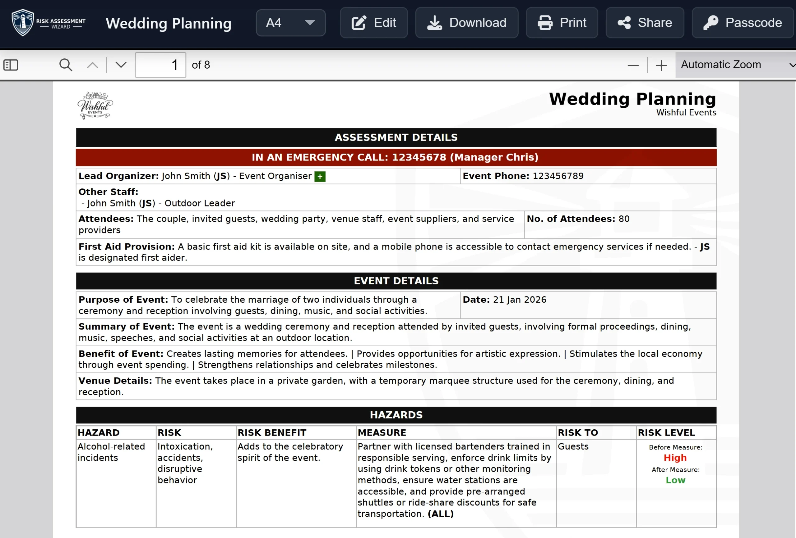The height and width of the screenshot is (538, 796).
Task: Print the Wedding Planning document
Action: click(x=562, y=23)
